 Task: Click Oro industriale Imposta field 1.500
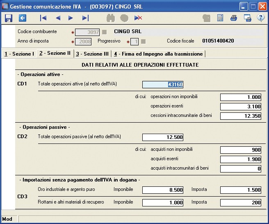point(241,190)
